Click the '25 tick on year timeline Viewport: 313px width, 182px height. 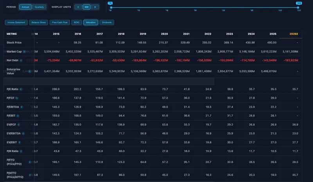[x=252, y=11]
